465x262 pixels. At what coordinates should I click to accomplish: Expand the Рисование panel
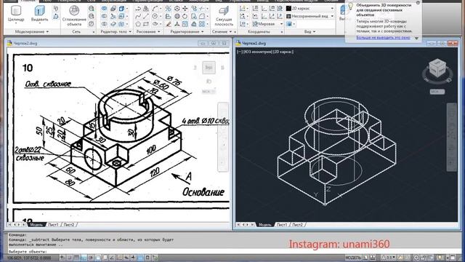click(x=148, y=31)
